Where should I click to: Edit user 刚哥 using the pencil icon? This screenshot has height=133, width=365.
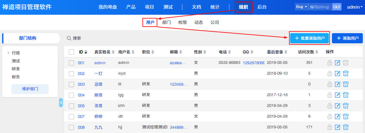pyautogui.click(x=338, y=95)
